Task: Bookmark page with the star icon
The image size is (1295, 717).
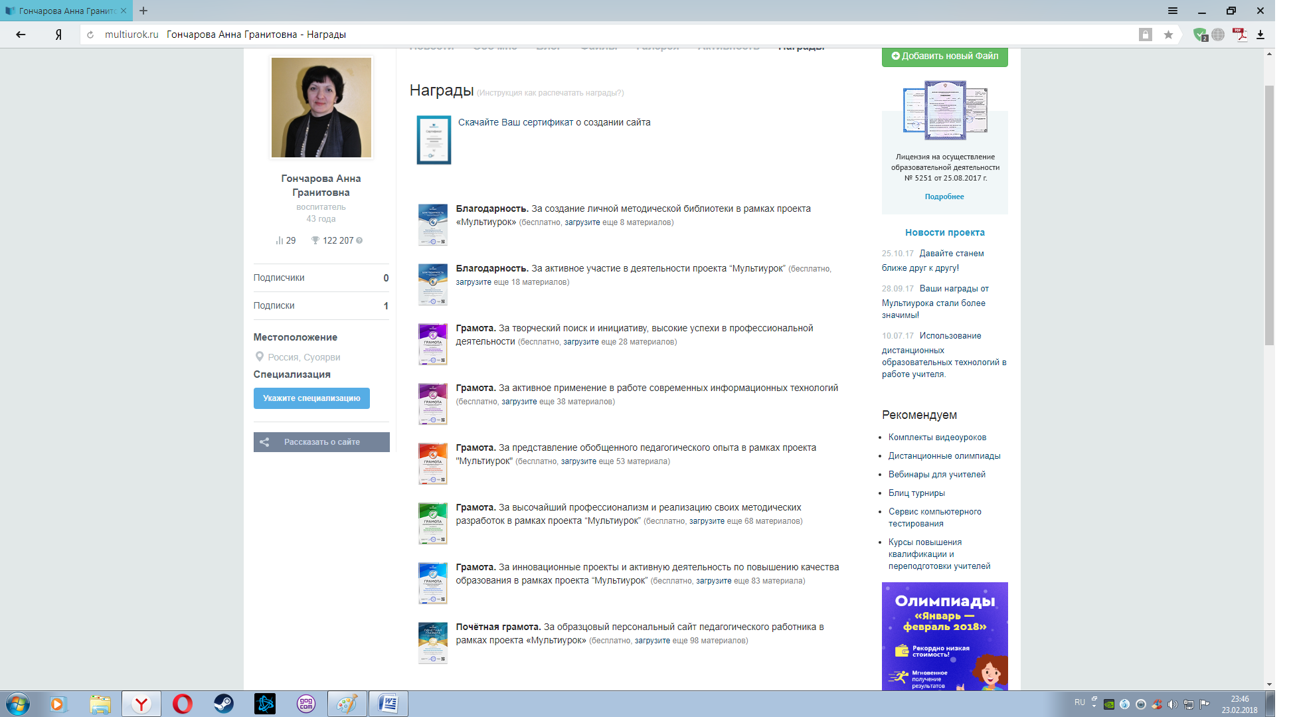Action: click(x=1168, y=35)
